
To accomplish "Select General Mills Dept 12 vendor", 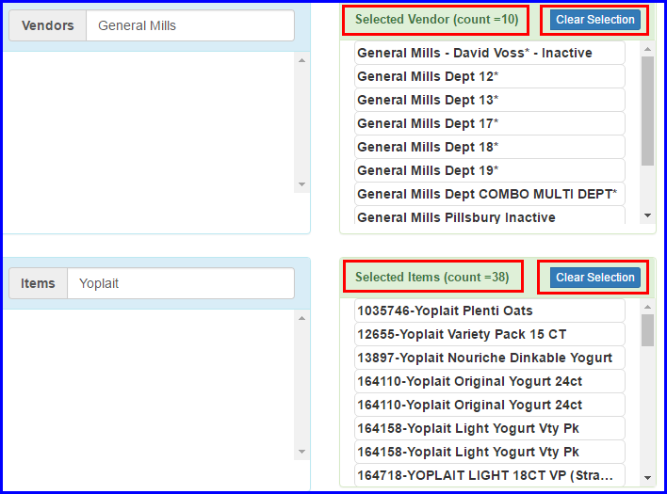I will [489, 76].
